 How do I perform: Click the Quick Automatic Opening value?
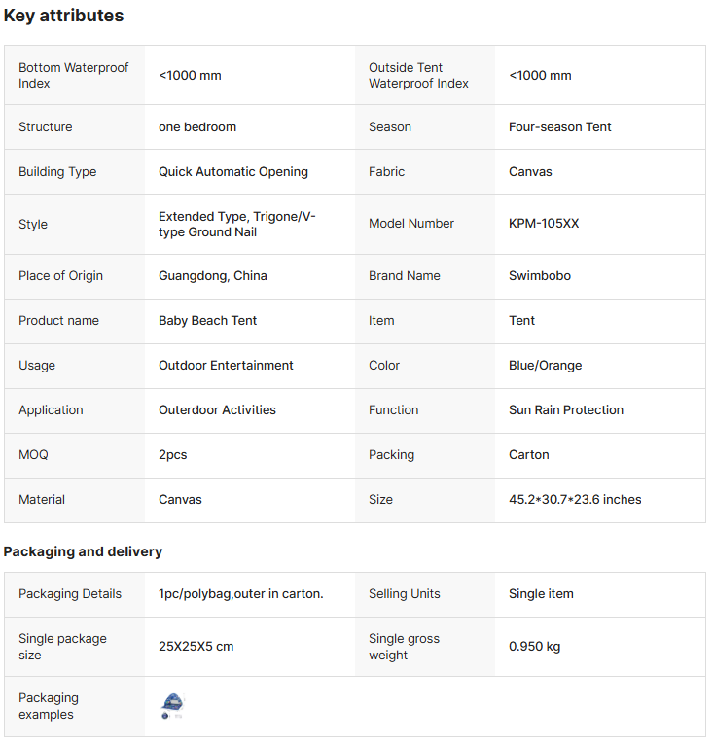(233, 172)
